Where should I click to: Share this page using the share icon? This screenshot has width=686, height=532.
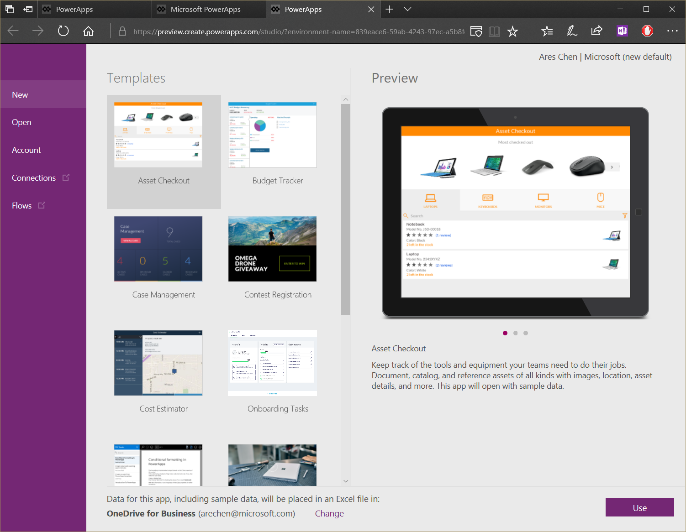pos(596,31)
